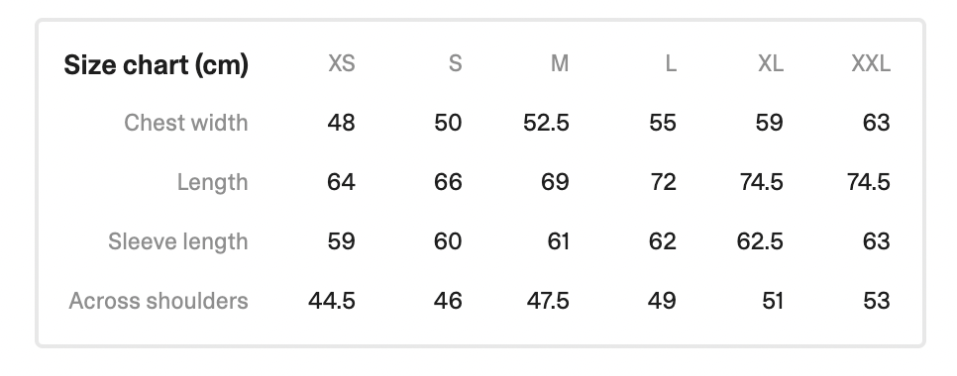Select the L size column header

[x=671, y=63]
